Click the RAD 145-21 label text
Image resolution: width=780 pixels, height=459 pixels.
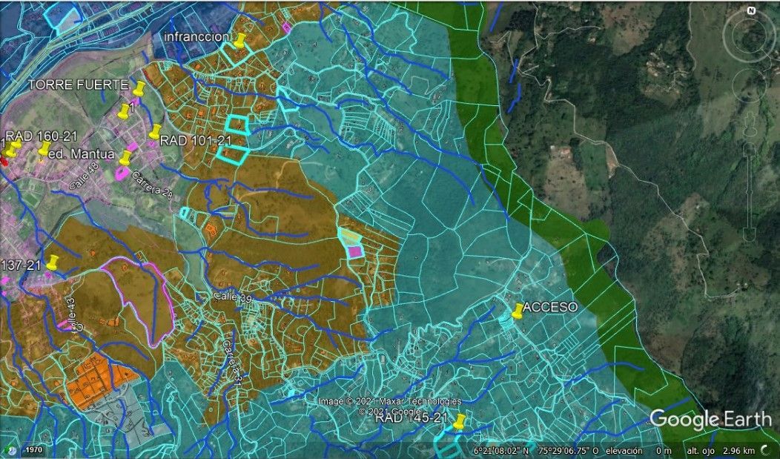pos(412,417)
